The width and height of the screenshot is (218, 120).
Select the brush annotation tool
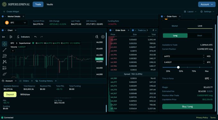tap(4, 74)
